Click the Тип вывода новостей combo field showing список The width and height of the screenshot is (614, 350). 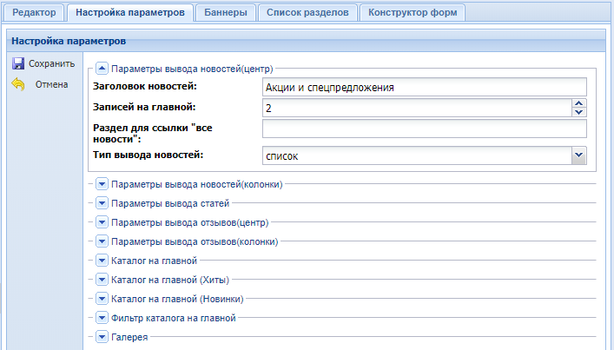pyautogui.click(x=417, y=155)
